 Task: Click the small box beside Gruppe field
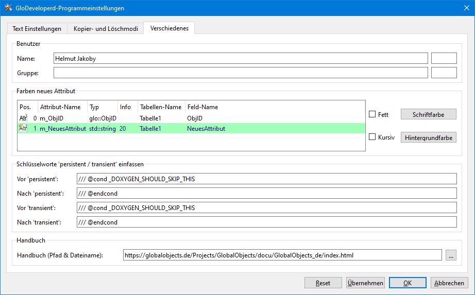point(444,73)
